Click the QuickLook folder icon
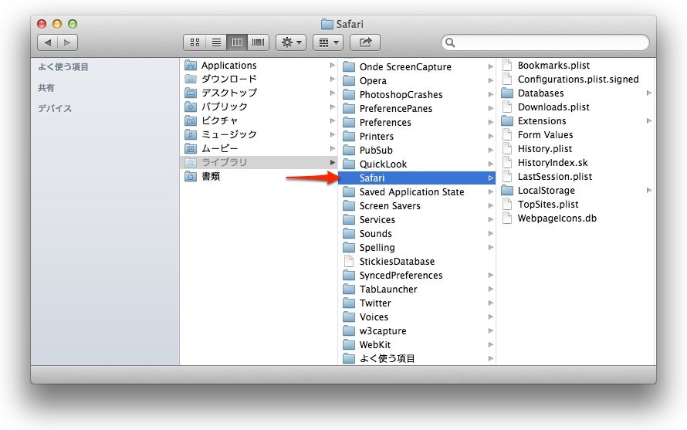Image resolution: width=687 pixels, height=430 pixels. coord(349,164)
